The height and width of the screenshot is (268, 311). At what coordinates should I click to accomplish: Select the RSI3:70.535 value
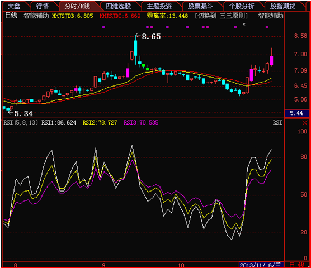[141, 122]
